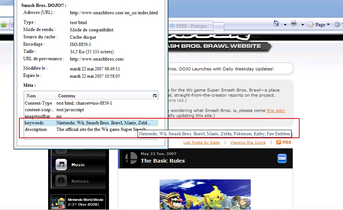Viewport: 343px width, 210px height.
Task: Open Viewing the Icons link
Action: pyautogui.click(x=248, y=143)
